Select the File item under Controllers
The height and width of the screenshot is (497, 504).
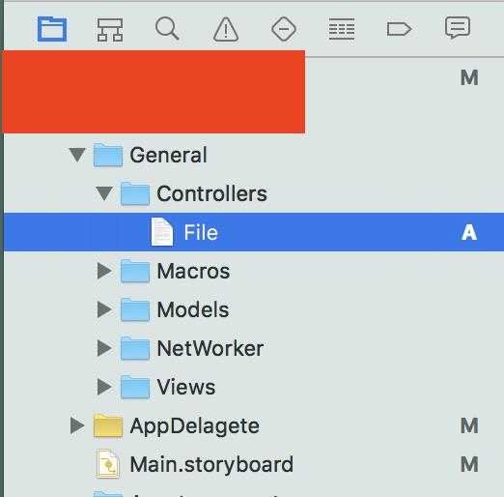coord(254,232)
